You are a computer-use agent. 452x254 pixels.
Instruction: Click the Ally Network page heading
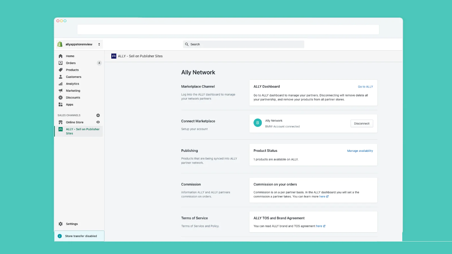pos(198,73)
